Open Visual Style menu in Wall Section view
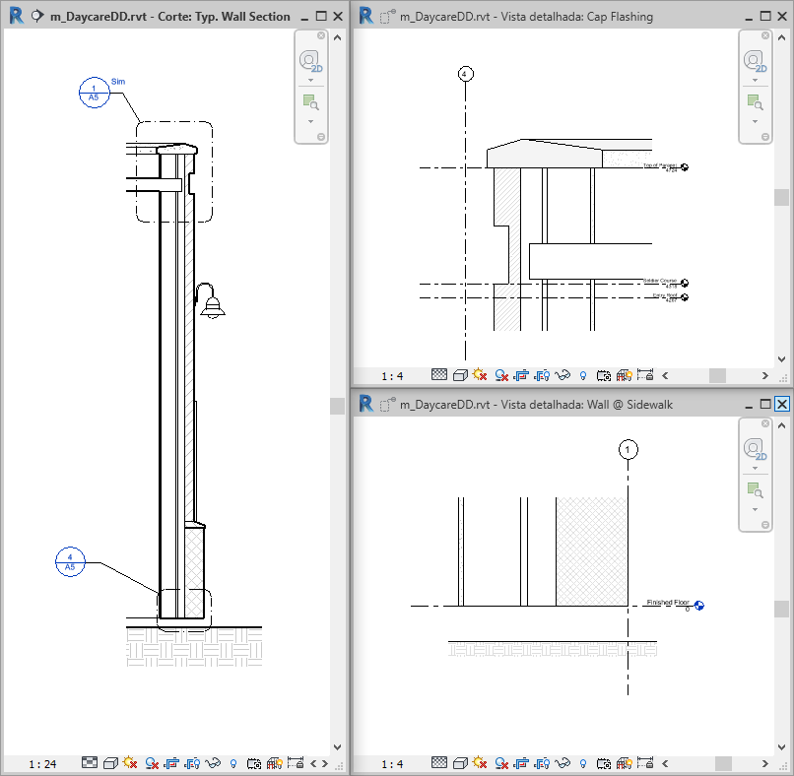794x776 pixels. click(x=110, y=763)
